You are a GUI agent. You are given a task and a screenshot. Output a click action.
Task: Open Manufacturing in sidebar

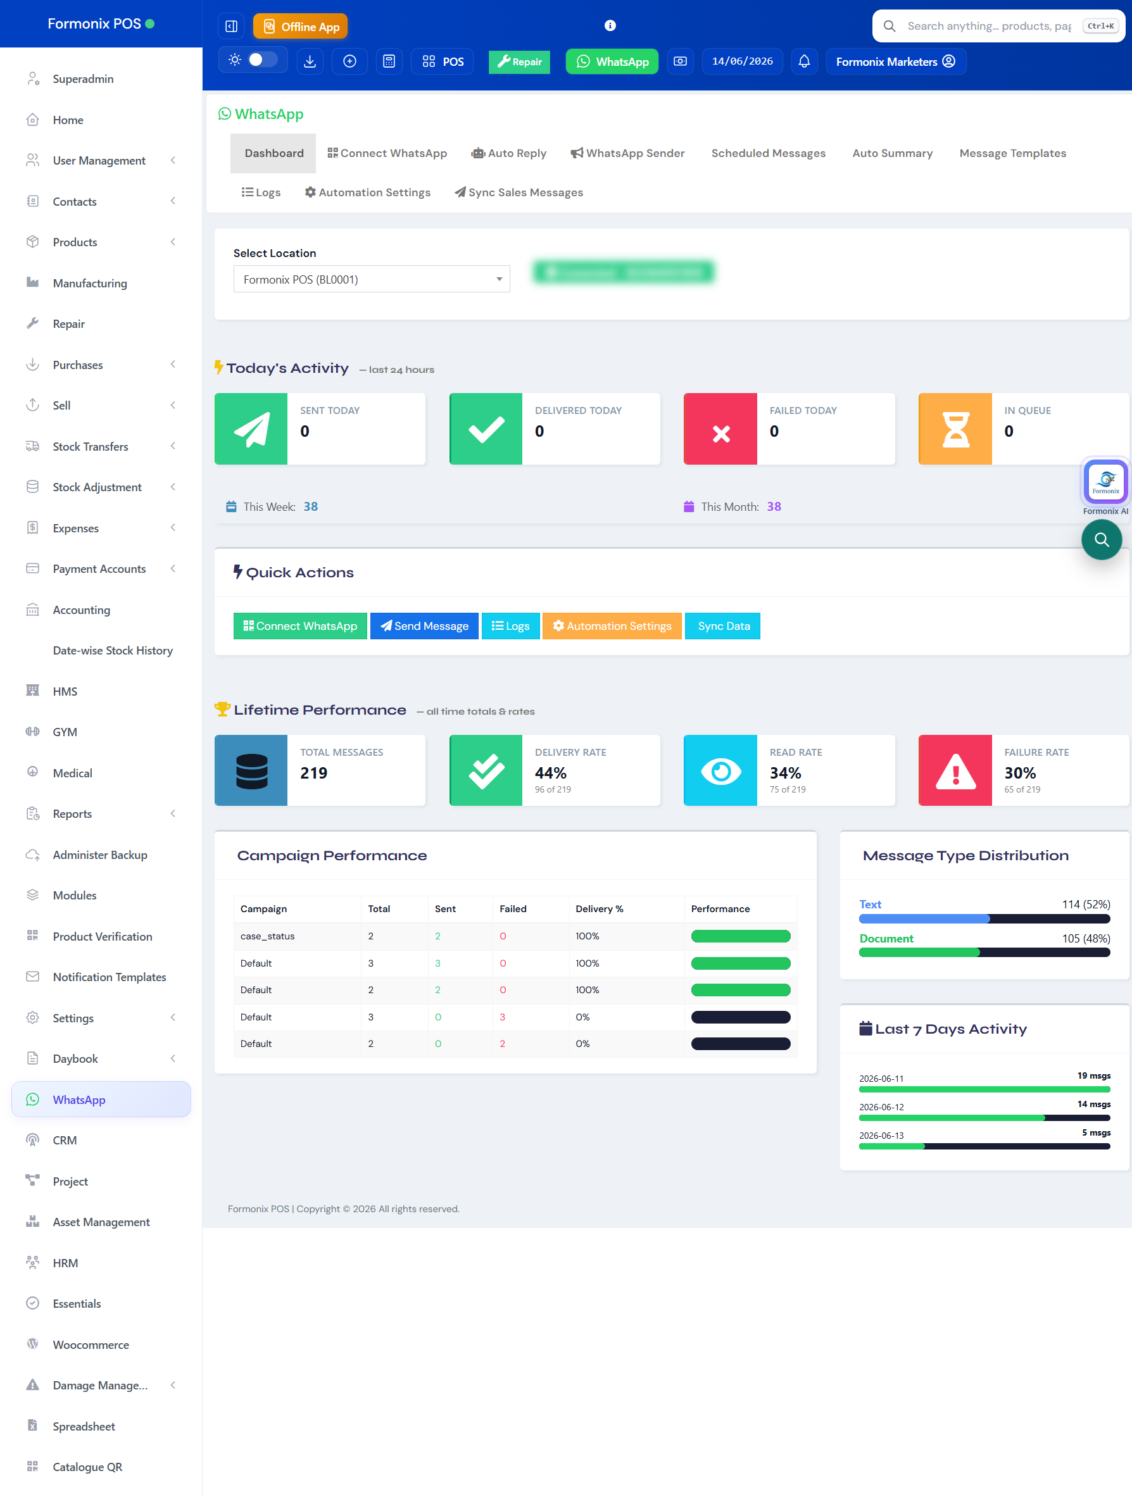point(101,283)
